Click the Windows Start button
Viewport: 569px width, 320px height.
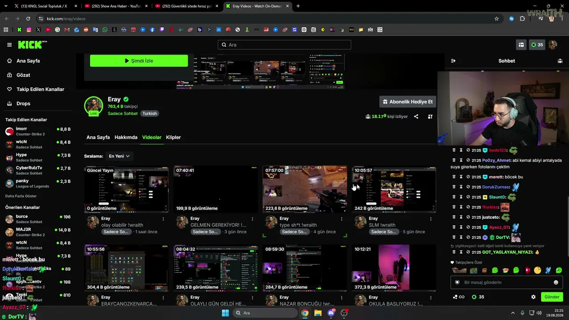tap(225, 313)
